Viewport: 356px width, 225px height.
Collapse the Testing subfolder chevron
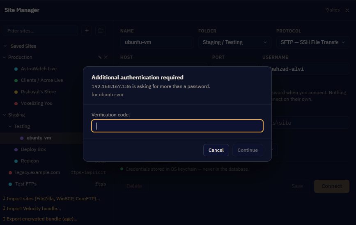coord(10,126)
